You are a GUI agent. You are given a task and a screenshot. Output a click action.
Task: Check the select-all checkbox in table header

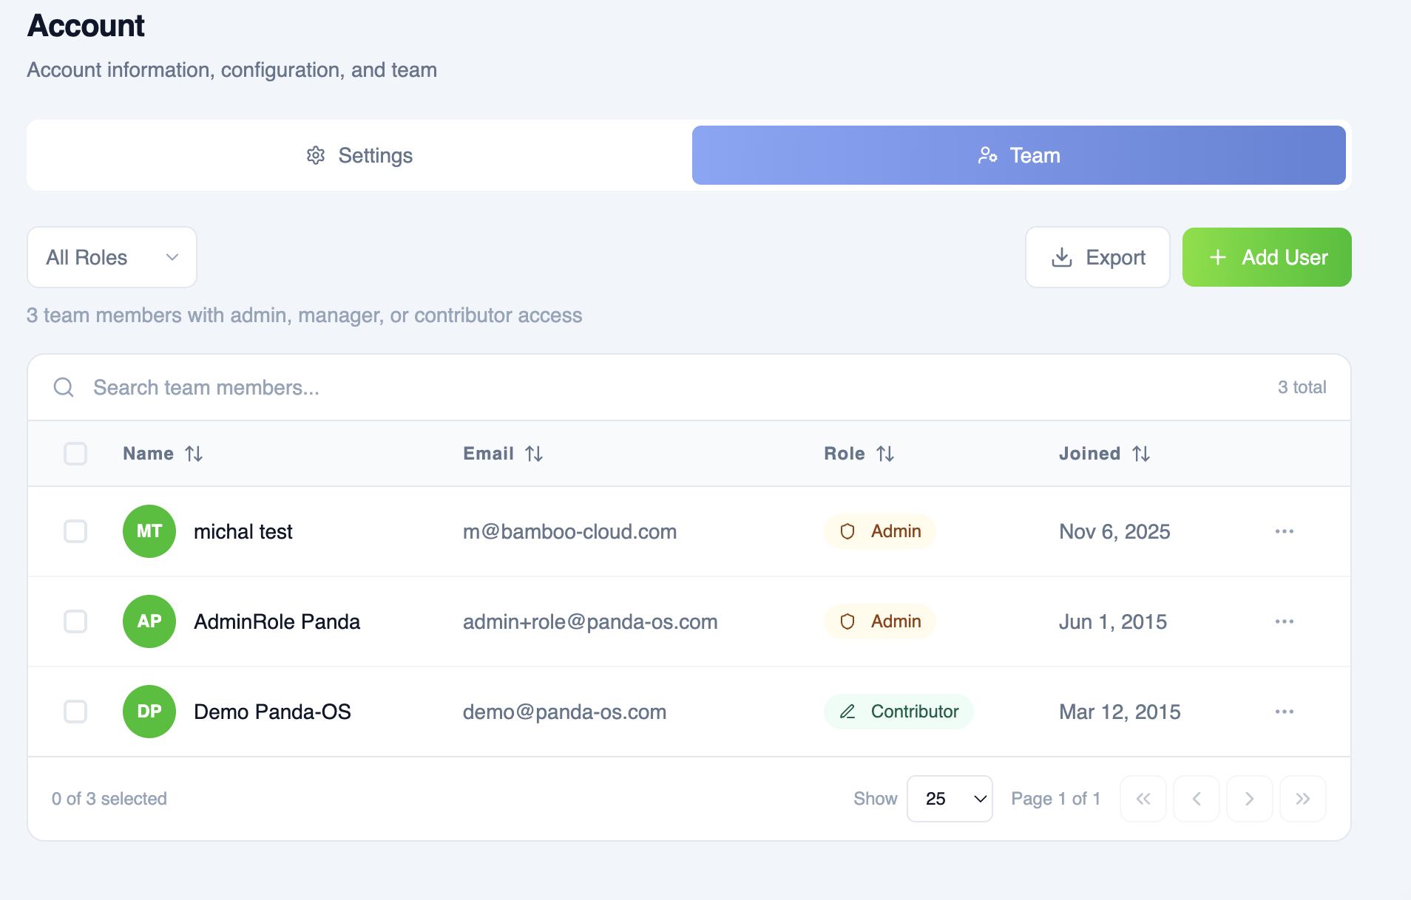pyautogui.click(x=75, y=454)
